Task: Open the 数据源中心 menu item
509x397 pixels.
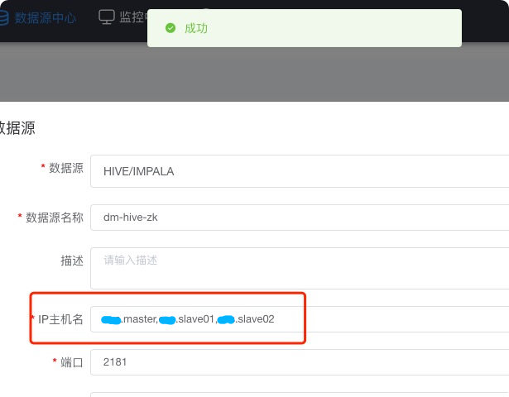Action: click(46, 17)
